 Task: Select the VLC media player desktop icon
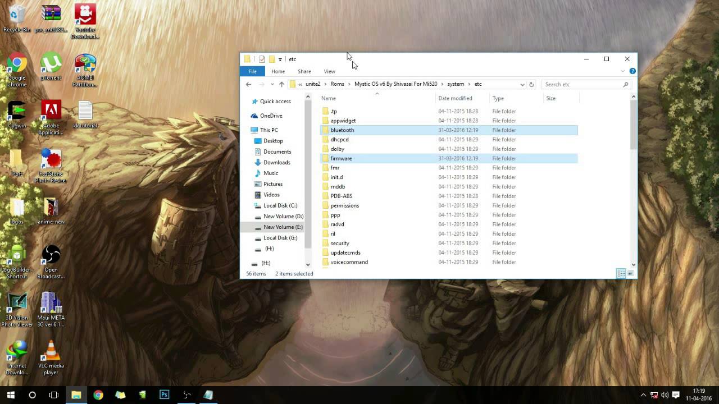[51, 358]
